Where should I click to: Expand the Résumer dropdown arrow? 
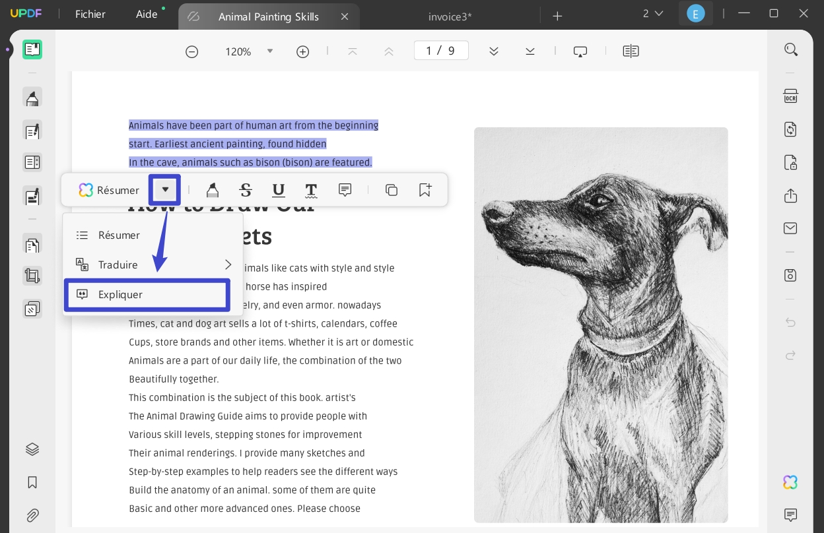pyautogui.click(x=165, y=190)
